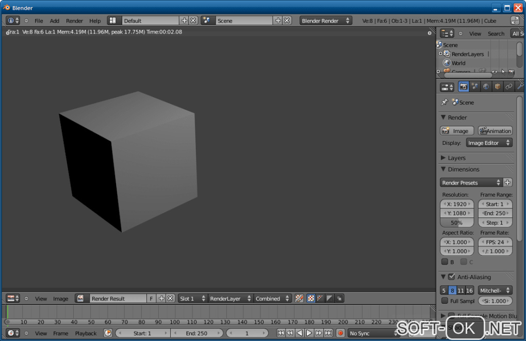Click the 50% resolution percentage slider
The height and width of the screenshot is (341, 526).
(x=456, y=223)
